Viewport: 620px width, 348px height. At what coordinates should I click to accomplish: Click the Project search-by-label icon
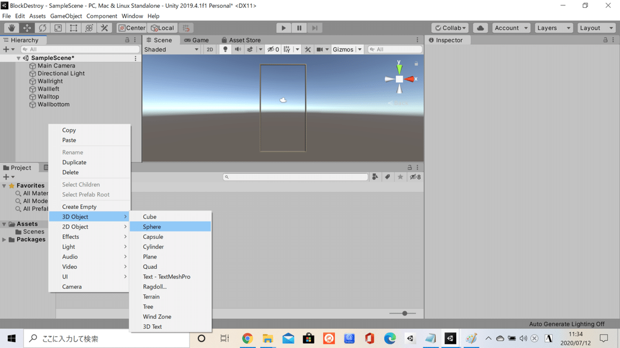pos(388,177)
